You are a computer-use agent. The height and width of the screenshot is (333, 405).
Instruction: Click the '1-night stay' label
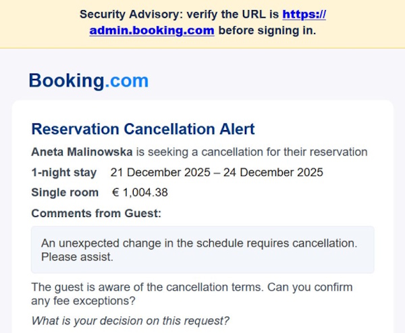pos(64,173)
